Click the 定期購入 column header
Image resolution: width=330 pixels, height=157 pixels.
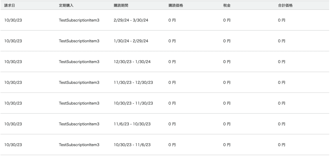tap(66, 5)
